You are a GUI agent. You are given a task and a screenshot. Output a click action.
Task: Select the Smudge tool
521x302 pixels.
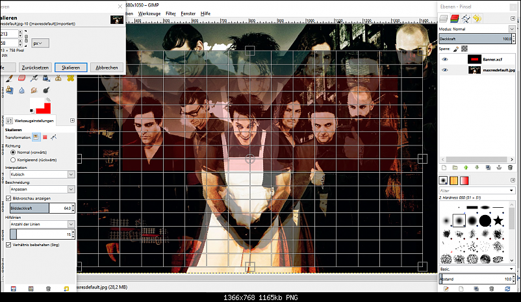point(34,90)
